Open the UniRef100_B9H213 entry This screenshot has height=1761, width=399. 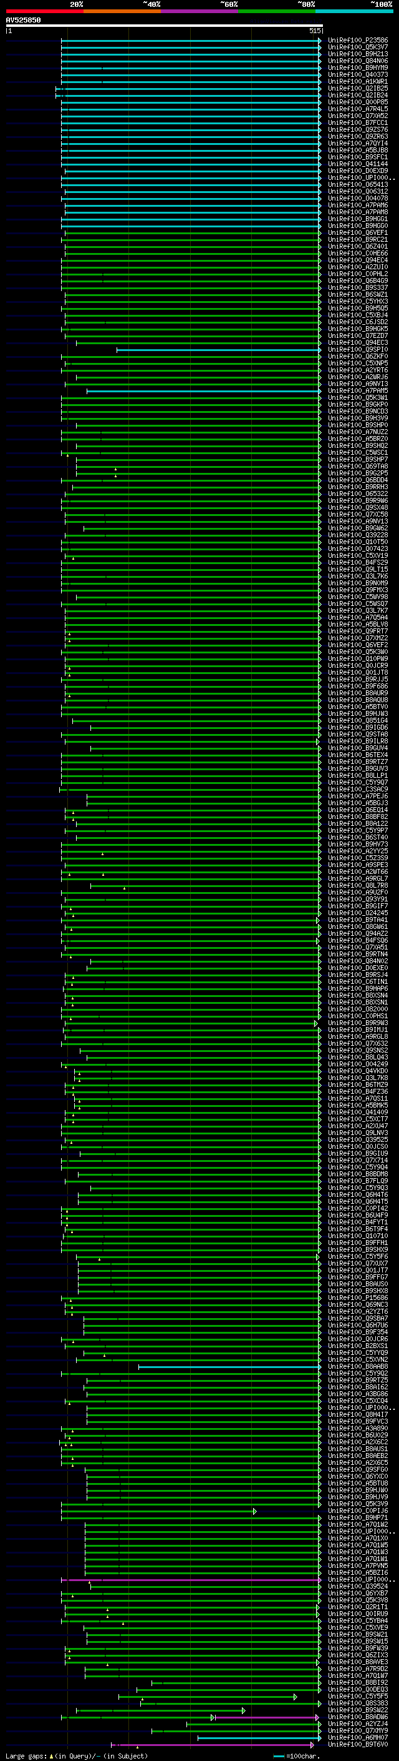358,54
